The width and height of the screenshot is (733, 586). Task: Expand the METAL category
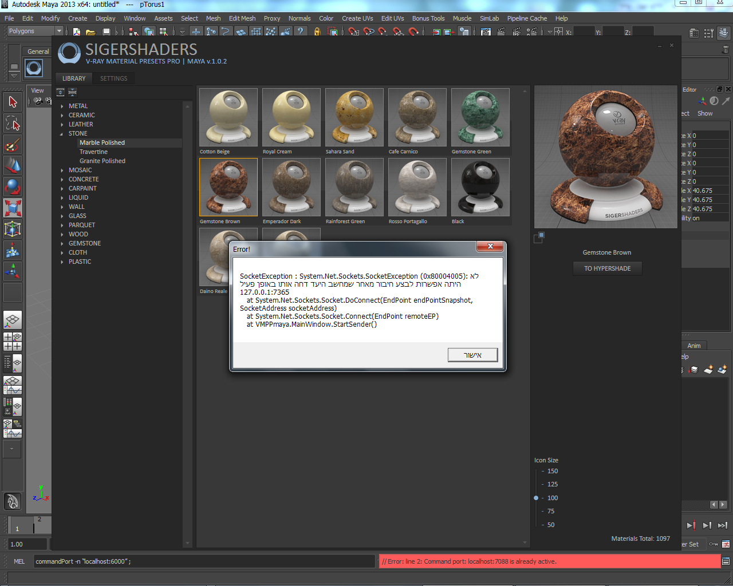(62, 106)
